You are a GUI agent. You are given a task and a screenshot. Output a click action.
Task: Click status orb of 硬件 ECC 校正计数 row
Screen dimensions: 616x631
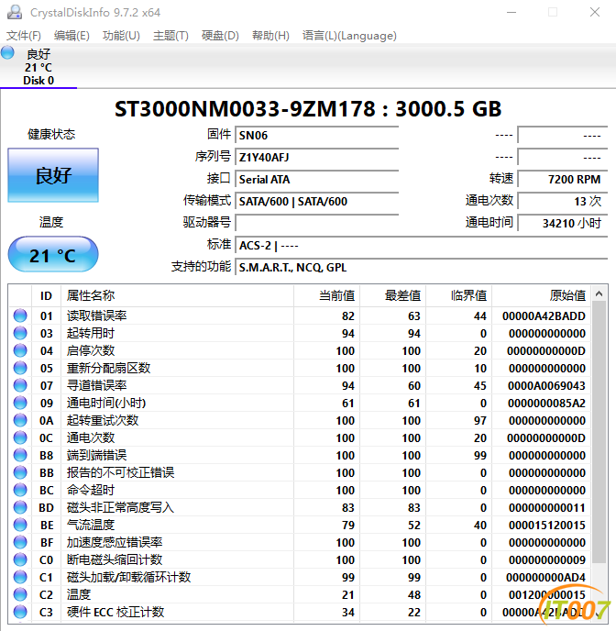[20, 613]
